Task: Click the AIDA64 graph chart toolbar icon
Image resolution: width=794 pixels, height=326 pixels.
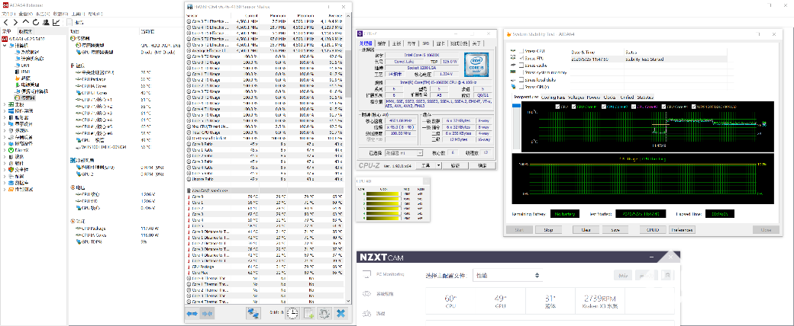Action: coord(55,22)
